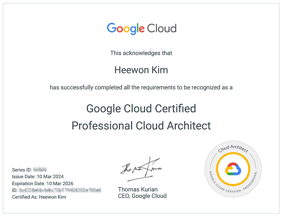Select the capital G in the Google logo
The height and width of the screenshot is (217, 283).
tap(112, 28)
